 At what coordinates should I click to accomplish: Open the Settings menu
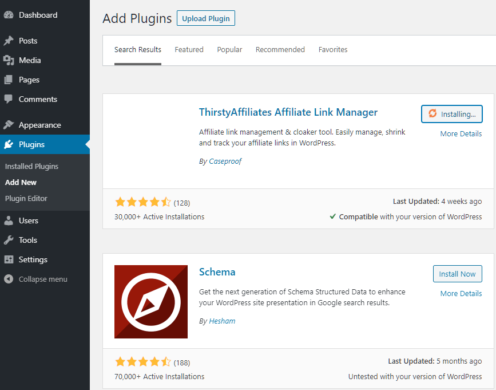click(45, 259)
